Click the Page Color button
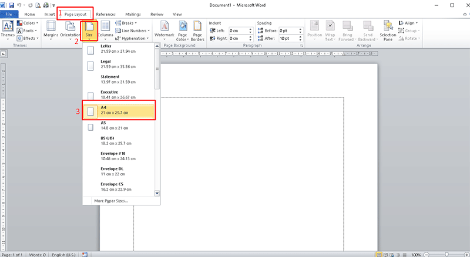The width and height of the screenshot is (470, 257). [x=183, y=31]
